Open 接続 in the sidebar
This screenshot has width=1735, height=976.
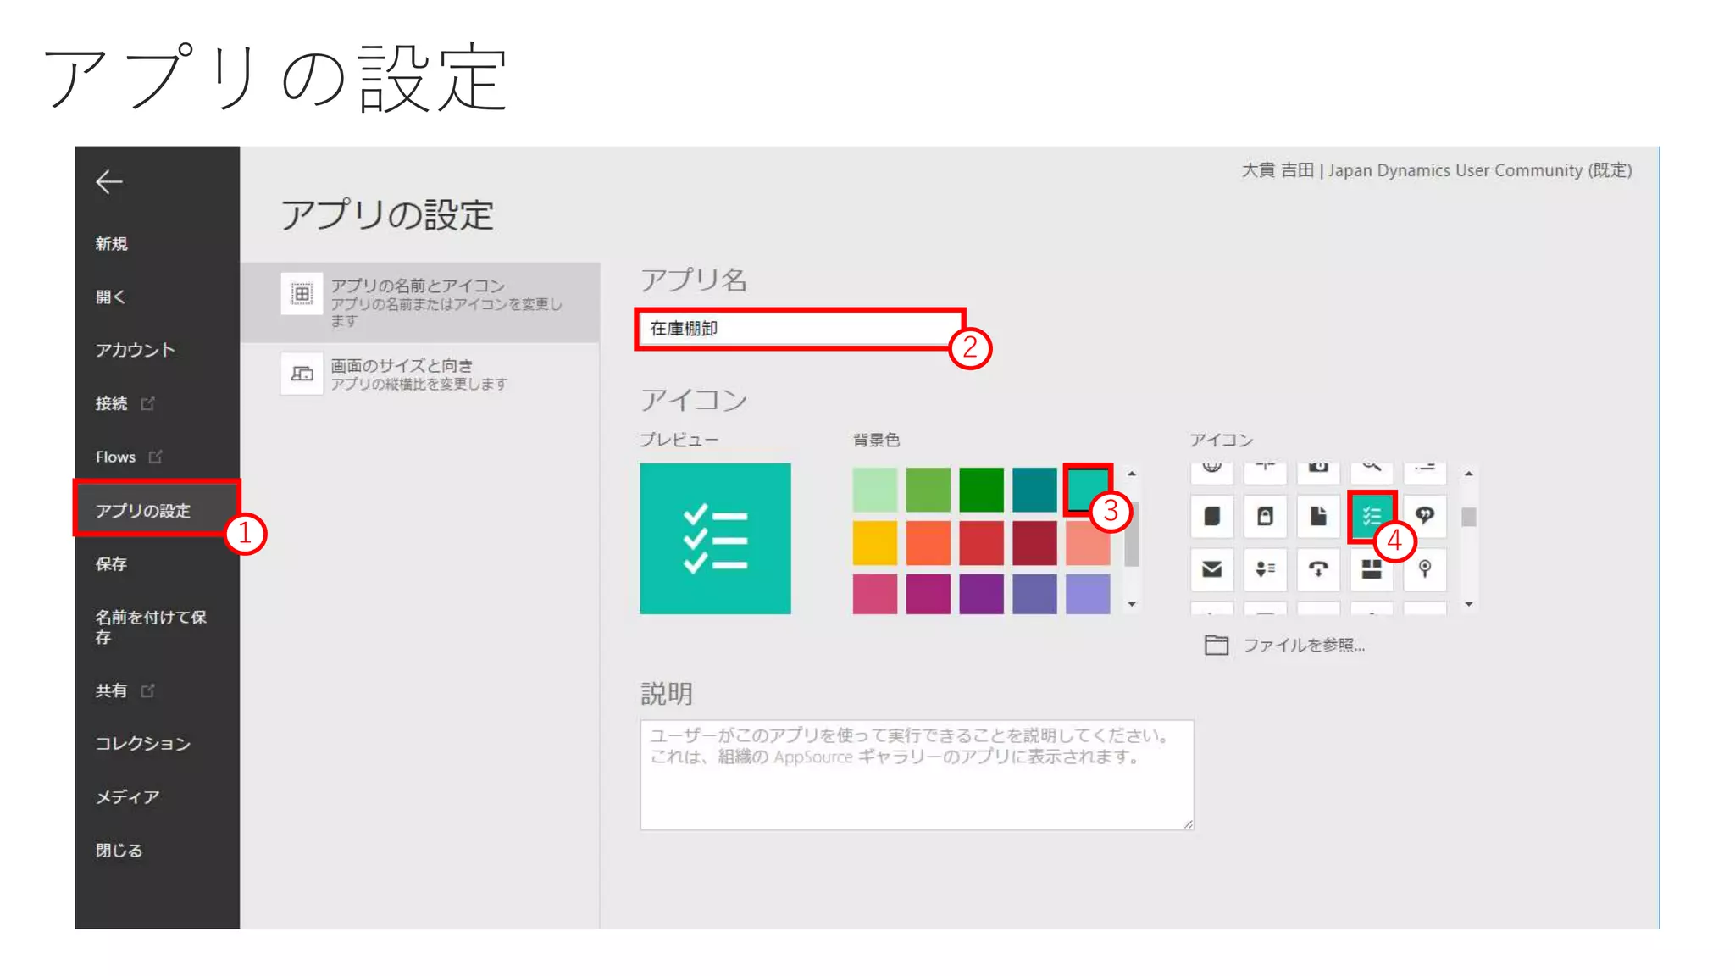pos(111,403)
